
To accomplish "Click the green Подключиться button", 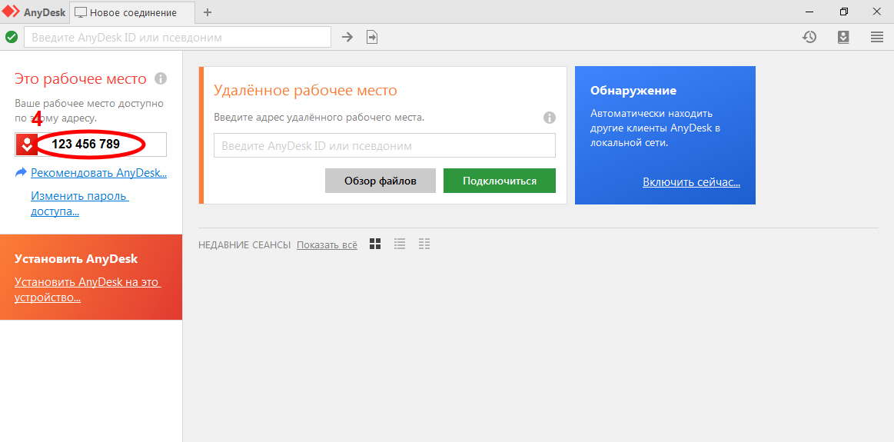I will (500, 181).
